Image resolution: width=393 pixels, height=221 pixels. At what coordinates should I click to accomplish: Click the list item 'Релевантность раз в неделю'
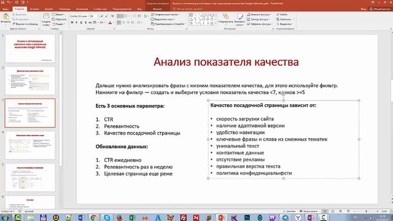click(x=138, y=167)
